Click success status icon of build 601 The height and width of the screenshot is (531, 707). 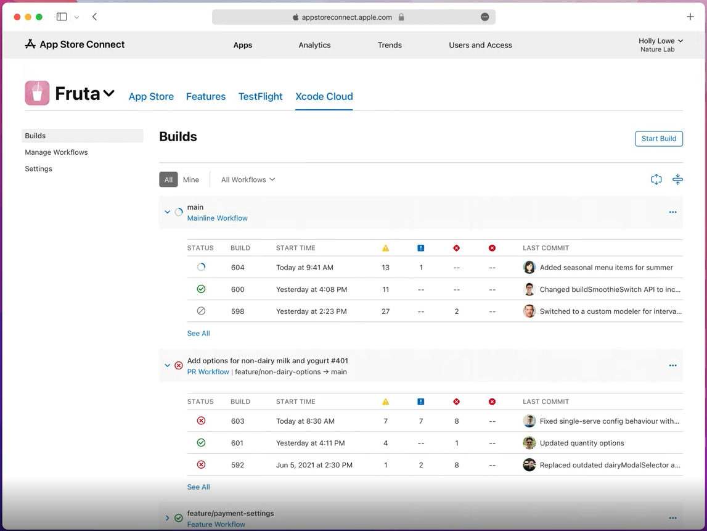[201, 443]
